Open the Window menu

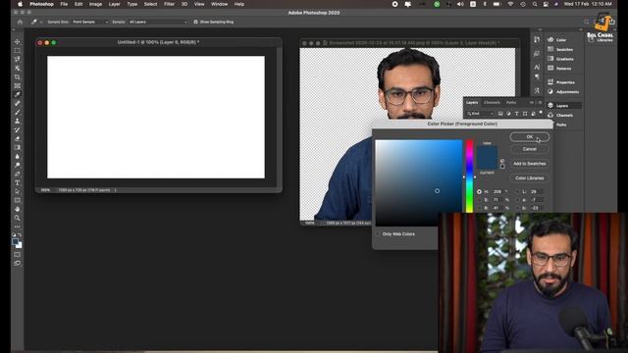tap(219, 4)
